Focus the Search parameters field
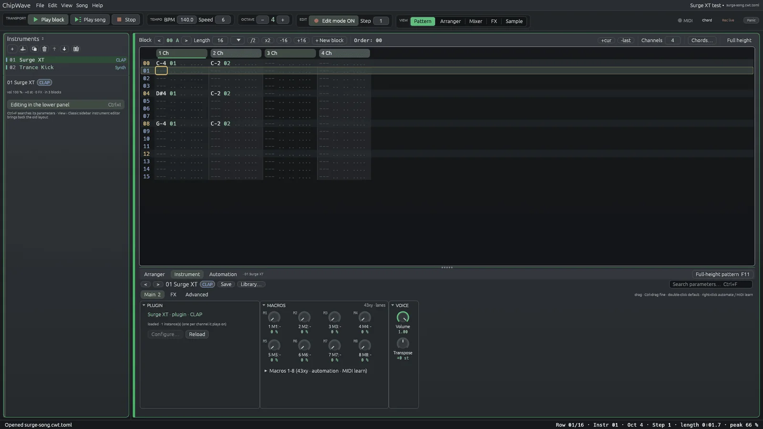Image resolution: width=763 pixels, height=429 pixels. click(x=711, y=285)
